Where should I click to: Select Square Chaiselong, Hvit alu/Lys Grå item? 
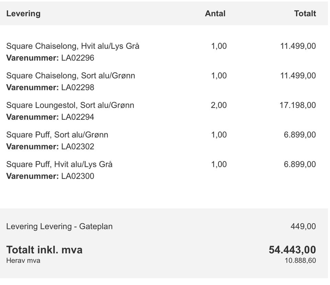73,46
